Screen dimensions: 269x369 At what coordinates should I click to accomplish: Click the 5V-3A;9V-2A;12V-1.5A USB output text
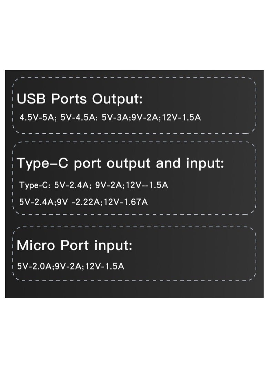pyautogui.click(x=151, y=117)
